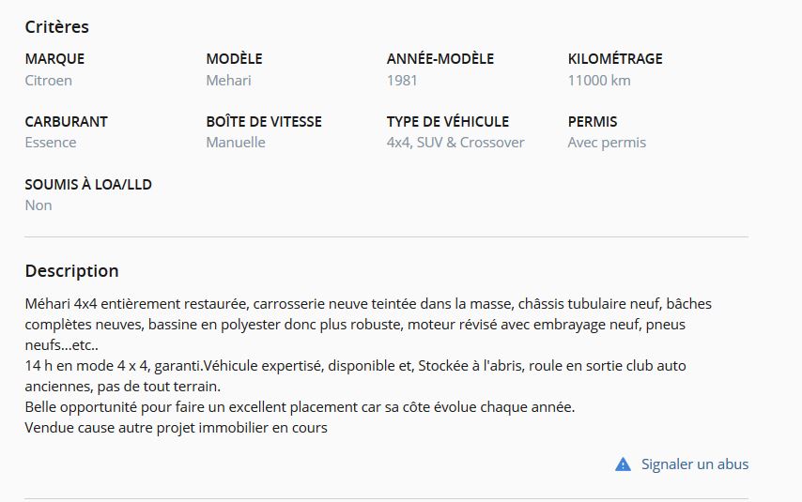Click the TYPE DE VÉHICULE label

tap(448, 121)
